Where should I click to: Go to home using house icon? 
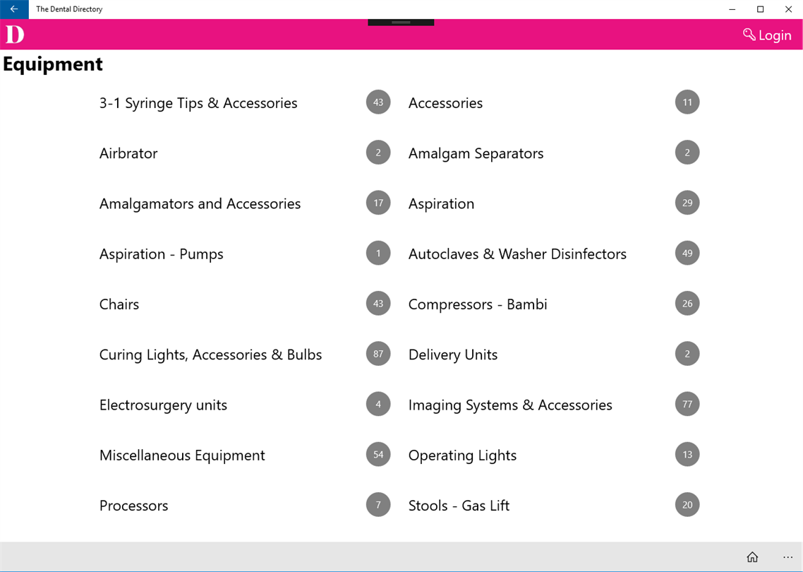tap(751, 556)
